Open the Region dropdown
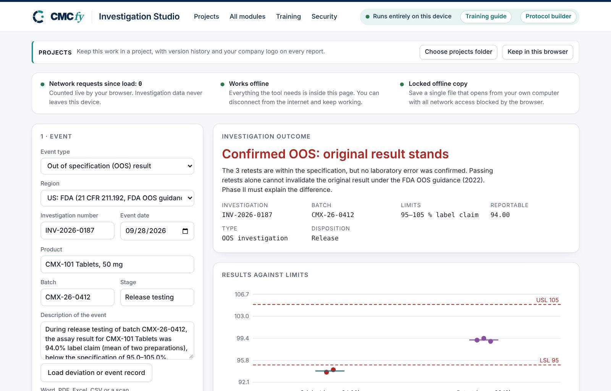Screen dimensions: 611x391 tap(117, 198)
